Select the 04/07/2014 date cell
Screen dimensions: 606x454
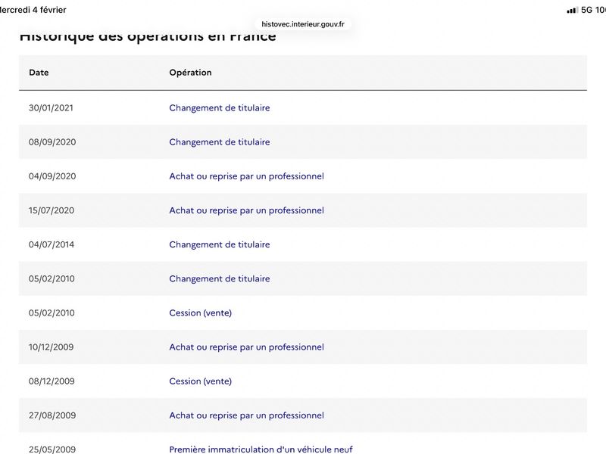52,244
